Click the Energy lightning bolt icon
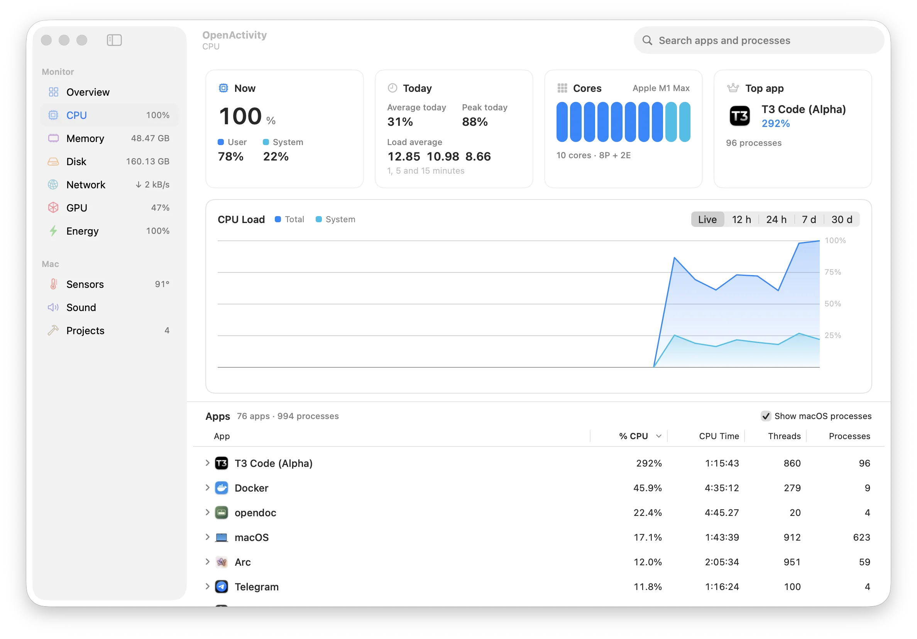 [x=53, y=231]
